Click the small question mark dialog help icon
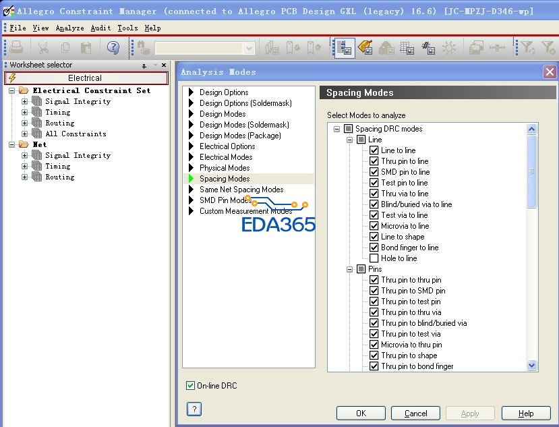 pyautogui.click(x=194, y=409)
